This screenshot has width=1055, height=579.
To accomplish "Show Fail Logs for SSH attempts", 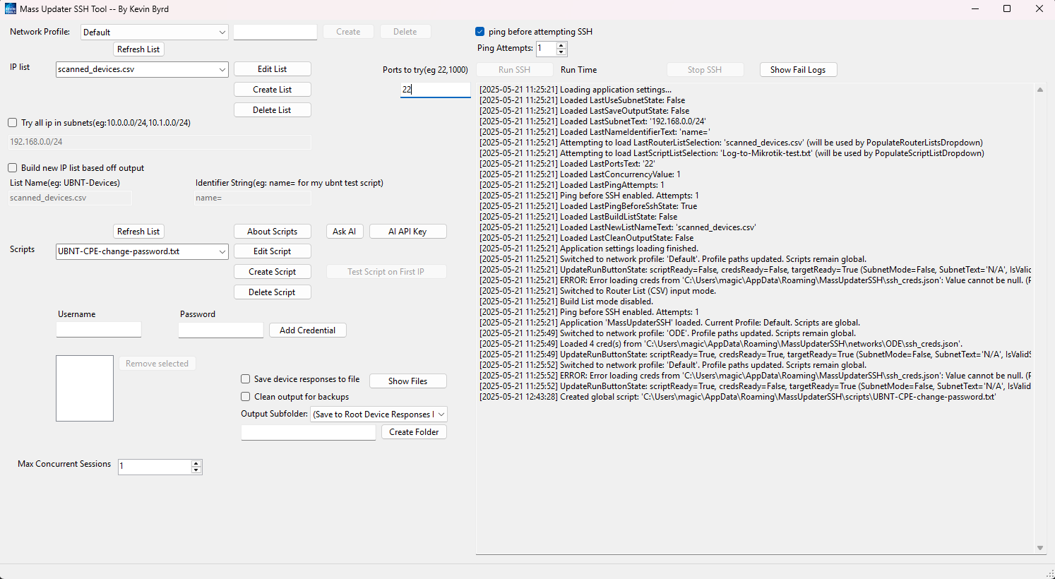I will [798, 69].
